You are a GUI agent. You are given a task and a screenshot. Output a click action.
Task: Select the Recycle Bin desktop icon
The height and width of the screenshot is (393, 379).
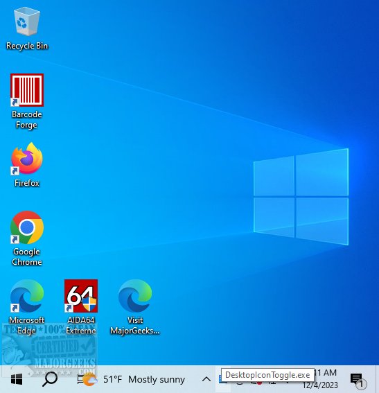[x=27, y=28]
